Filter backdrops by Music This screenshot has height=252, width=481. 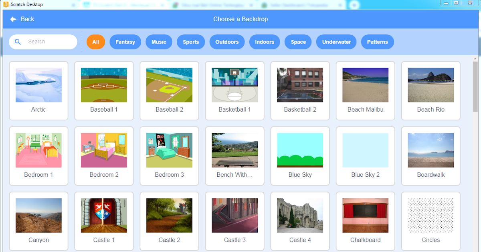pyautogui.click(x=159, y=42)
